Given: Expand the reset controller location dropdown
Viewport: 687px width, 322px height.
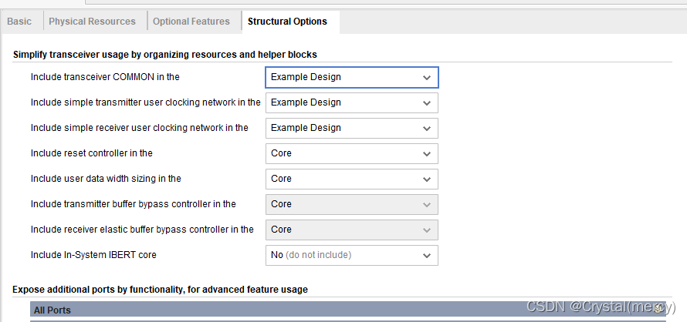Looking at the screenshot, I should click(x=351, y=153).
